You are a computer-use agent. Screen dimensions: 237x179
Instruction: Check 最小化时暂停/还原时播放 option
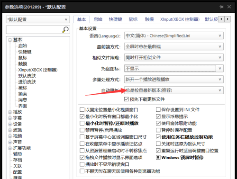coord(82,123)
